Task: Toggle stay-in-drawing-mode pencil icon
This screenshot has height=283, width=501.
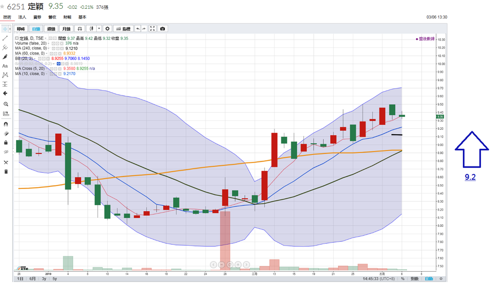Action: click(x=6, y=133)
